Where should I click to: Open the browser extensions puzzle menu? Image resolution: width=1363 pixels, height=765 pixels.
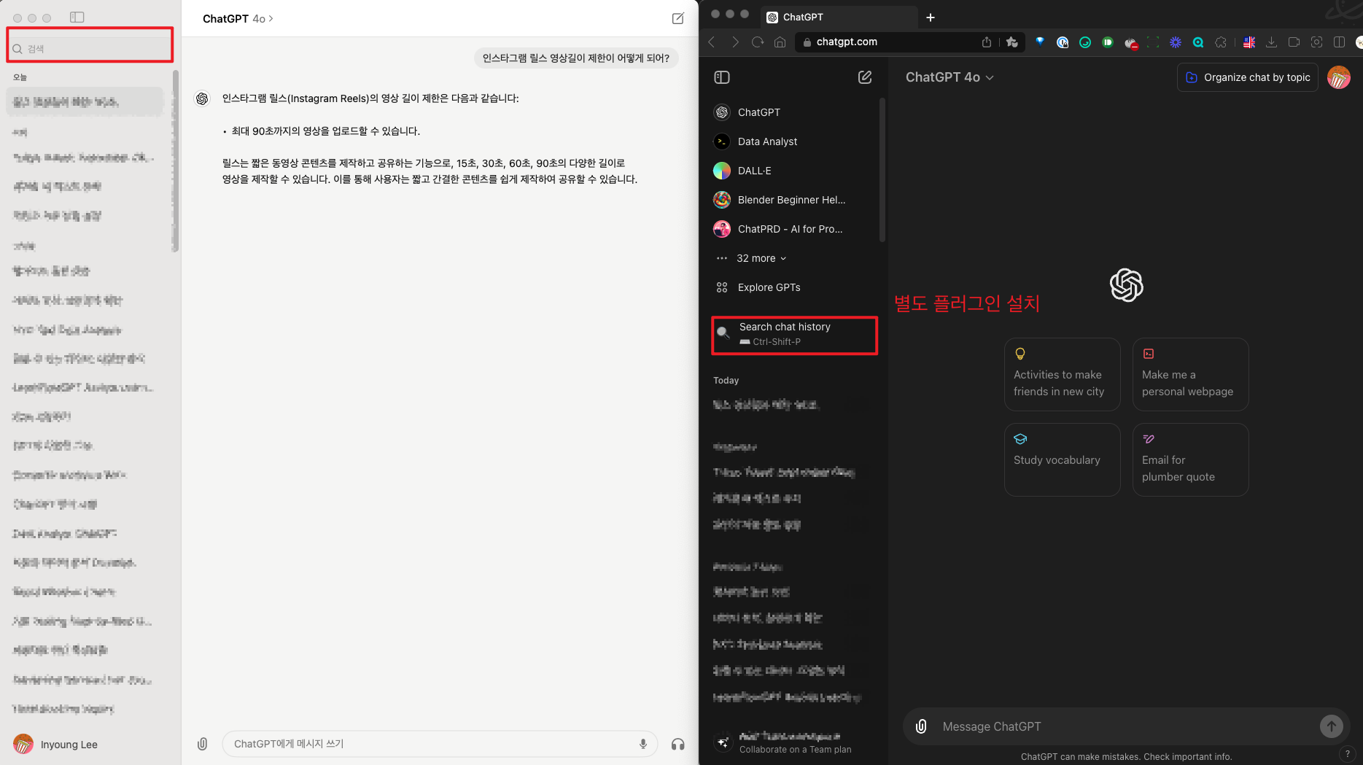[1221, 42]
